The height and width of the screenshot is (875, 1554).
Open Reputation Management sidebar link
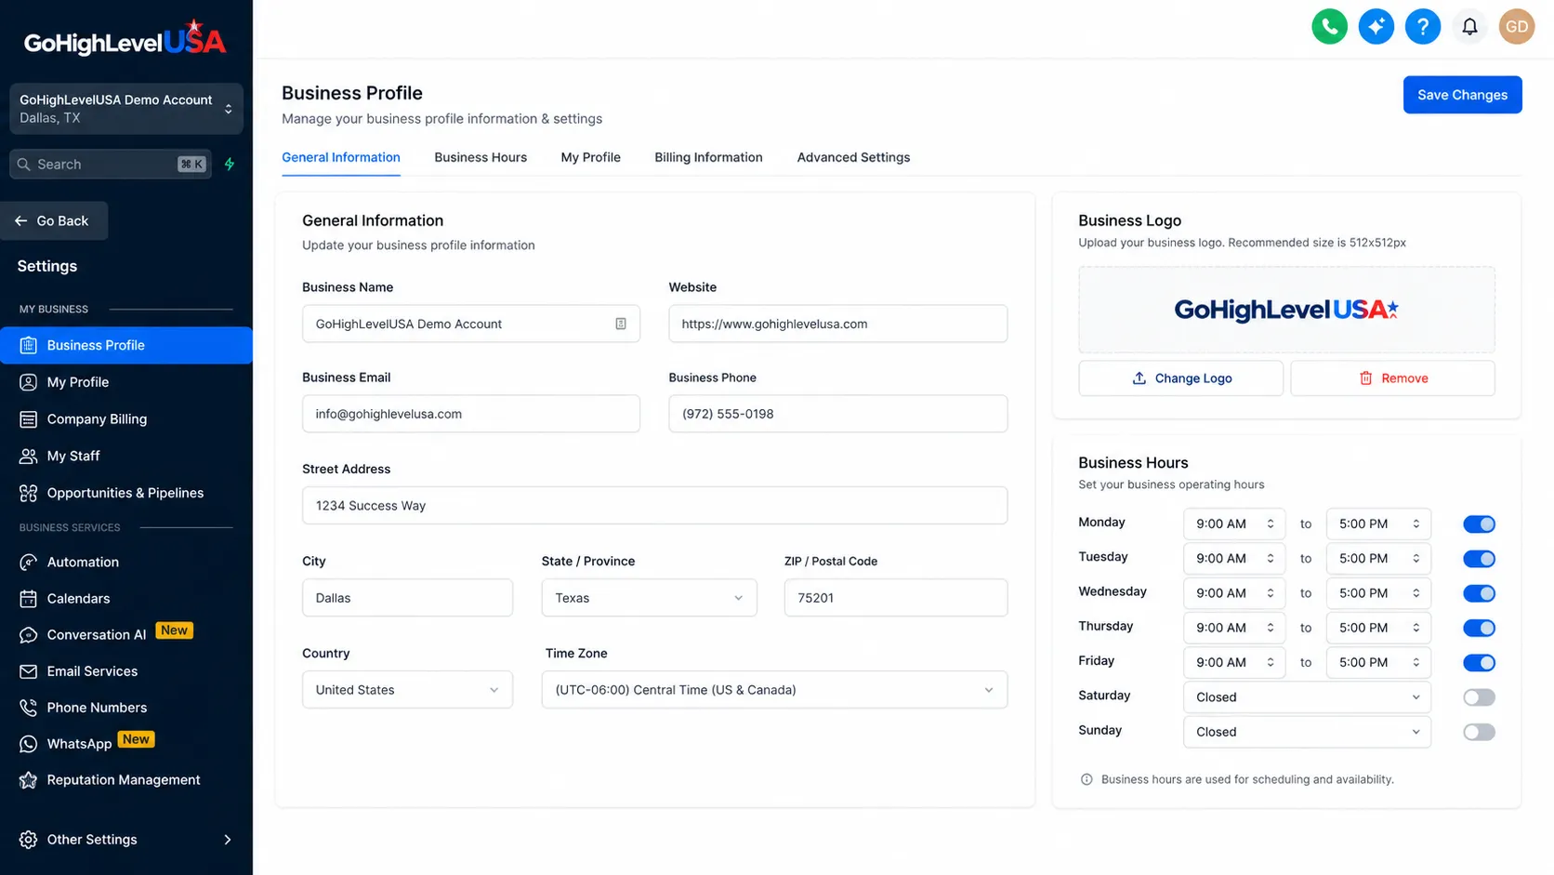coord(124,780)
